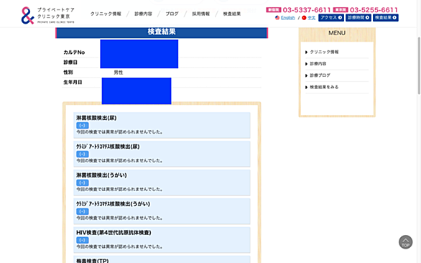
Task: Open the 検査結果 menu in top navigation
Action: coord(232,14)
